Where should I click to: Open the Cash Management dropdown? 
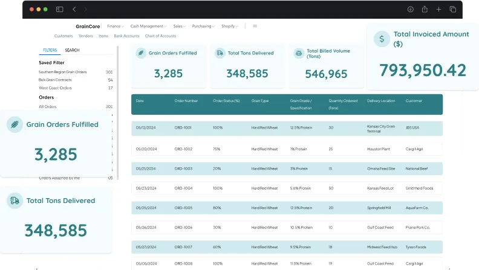click(x=149, y=26)
